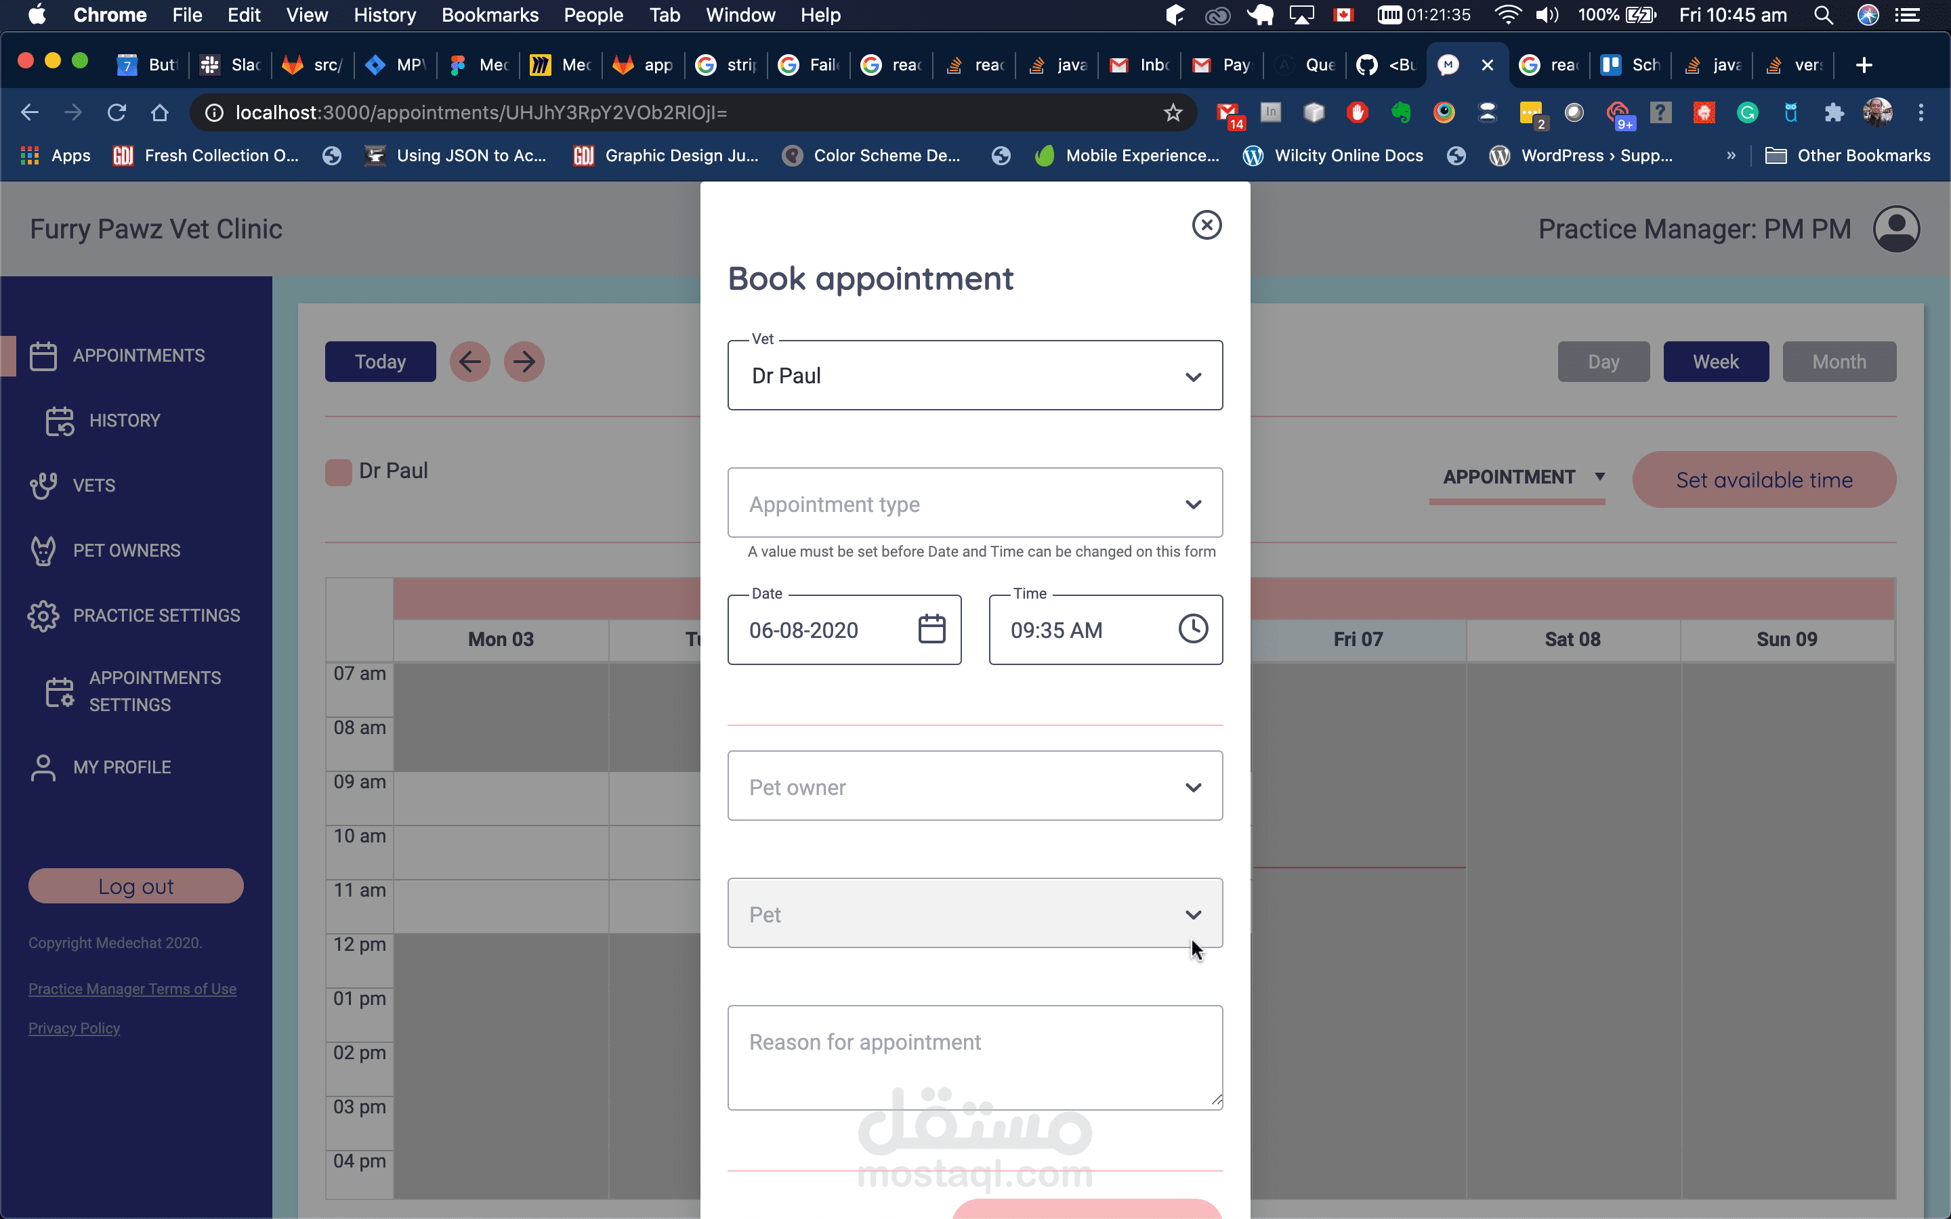Click the Log out button
Image resolution: width=1951 pixels, height=1219 pixels.
click(x=135, y=886)
